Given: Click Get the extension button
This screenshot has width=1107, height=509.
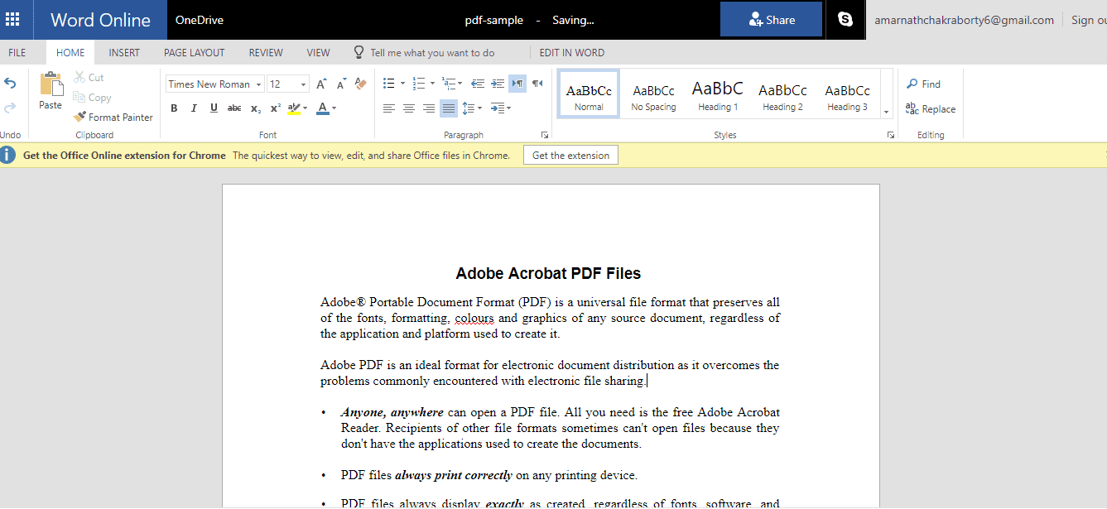Looking at the screenshot, I should [x=570, y=155].
